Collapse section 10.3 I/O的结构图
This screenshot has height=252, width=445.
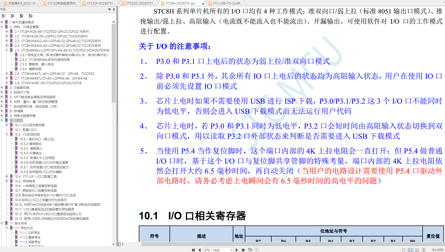(7, 134)
